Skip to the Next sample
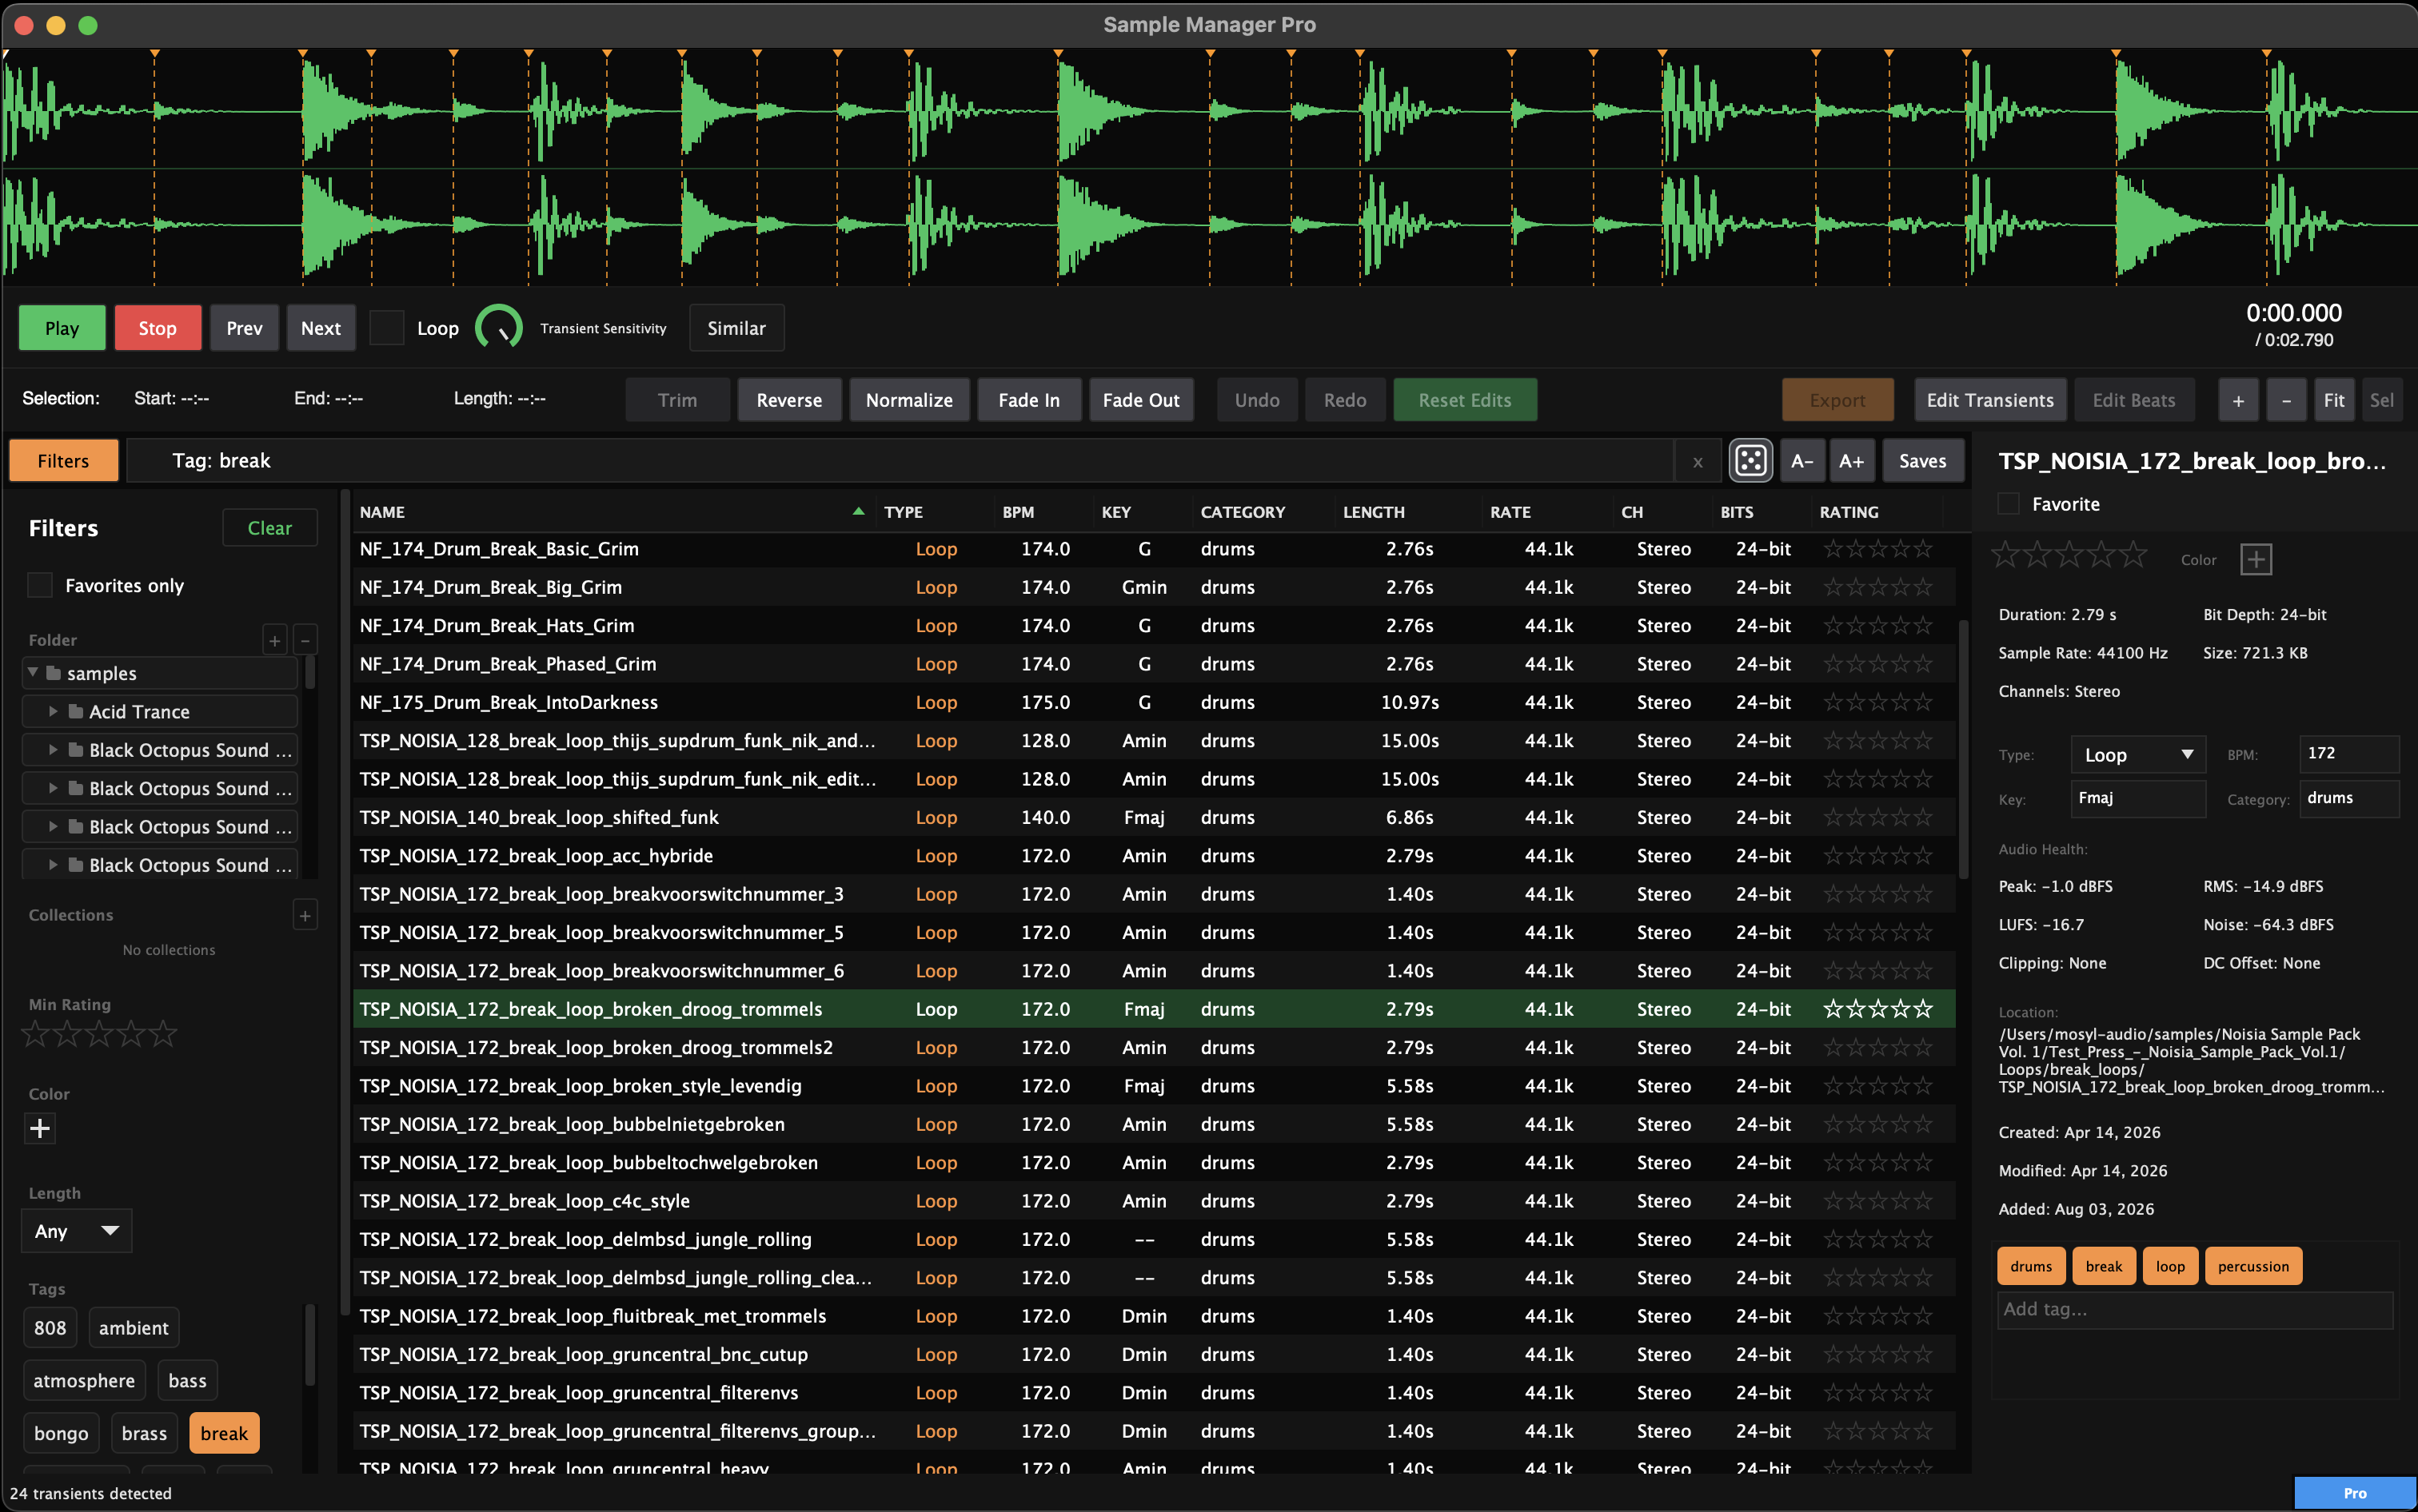2418x1512 pixels. [321, 328]
